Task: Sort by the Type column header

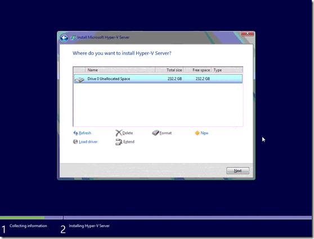Action: 227,70
